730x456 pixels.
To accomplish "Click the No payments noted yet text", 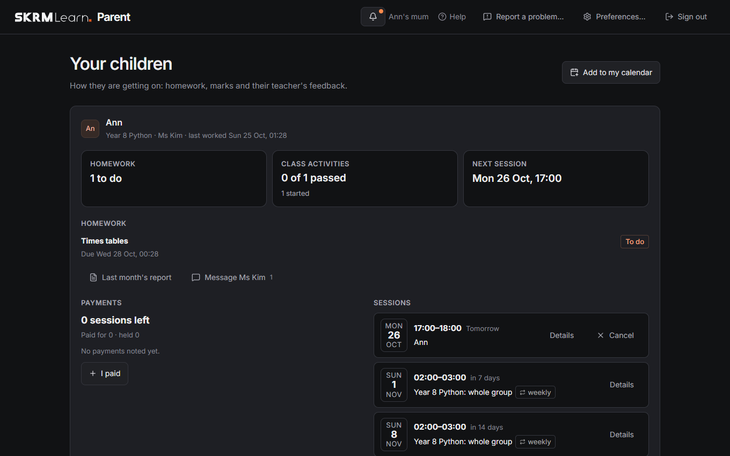I will (120, 351).
